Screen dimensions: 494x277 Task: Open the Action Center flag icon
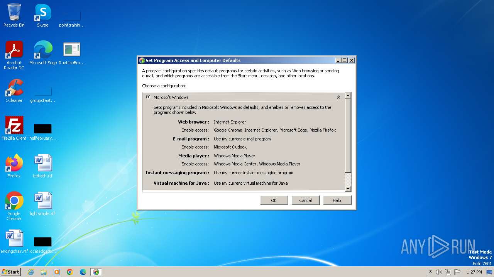tap(457, 272)
